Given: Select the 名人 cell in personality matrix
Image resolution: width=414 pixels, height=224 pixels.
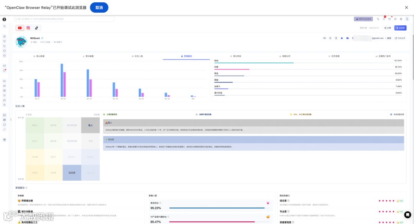Looking at the screenshot, I should [90, 125].
